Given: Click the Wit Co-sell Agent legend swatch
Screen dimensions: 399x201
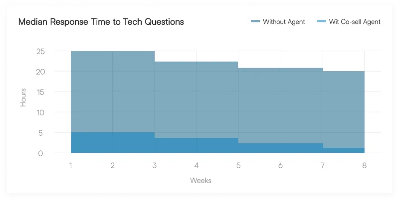Looking at the screenshot, I should [322, 22].
